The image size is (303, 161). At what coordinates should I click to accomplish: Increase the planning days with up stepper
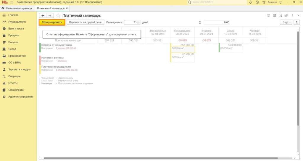pyautogui.click(x=138, y=21)
